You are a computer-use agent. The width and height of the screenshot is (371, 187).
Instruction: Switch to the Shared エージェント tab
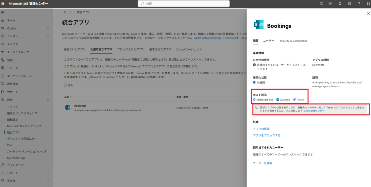(189, 49)
